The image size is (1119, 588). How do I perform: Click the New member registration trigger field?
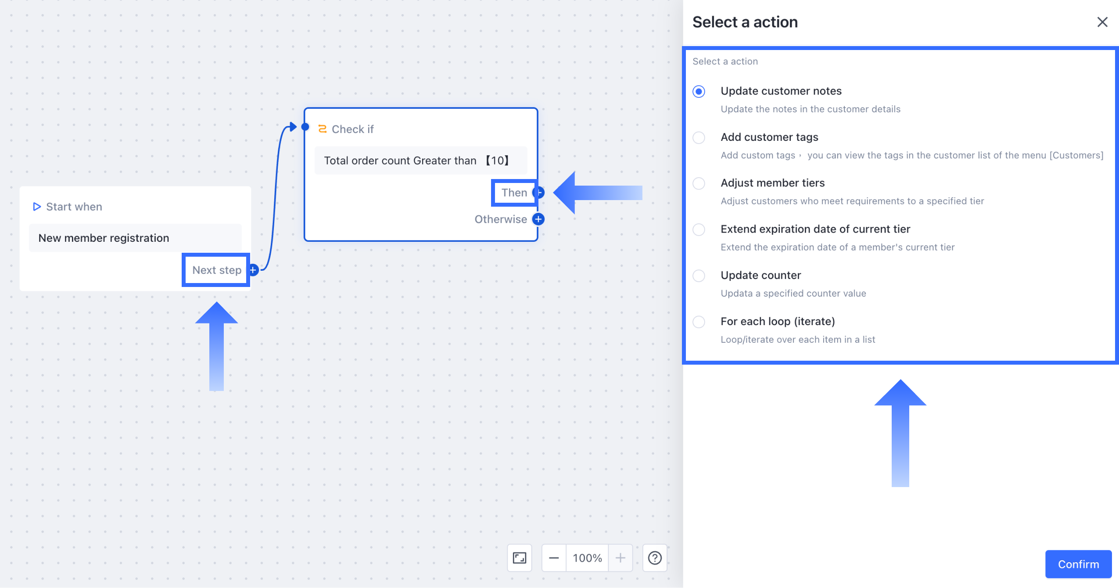pos(135,238)
